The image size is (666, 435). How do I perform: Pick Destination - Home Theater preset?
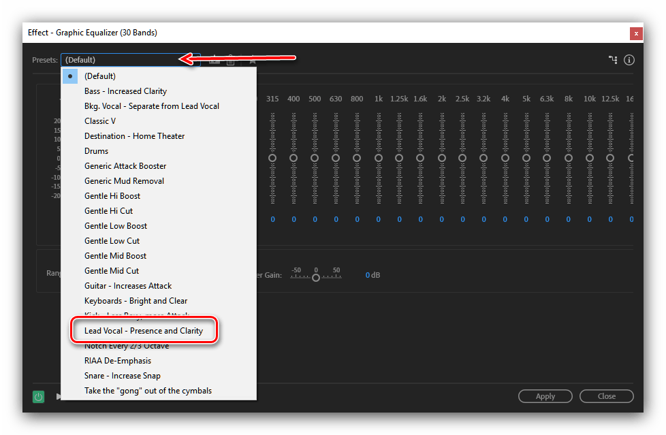pos(159,136)
